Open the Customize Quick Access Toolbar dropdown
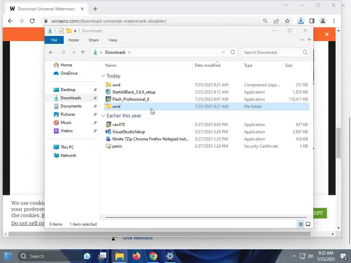Screen dimensions: 351x263 [75, 31]
